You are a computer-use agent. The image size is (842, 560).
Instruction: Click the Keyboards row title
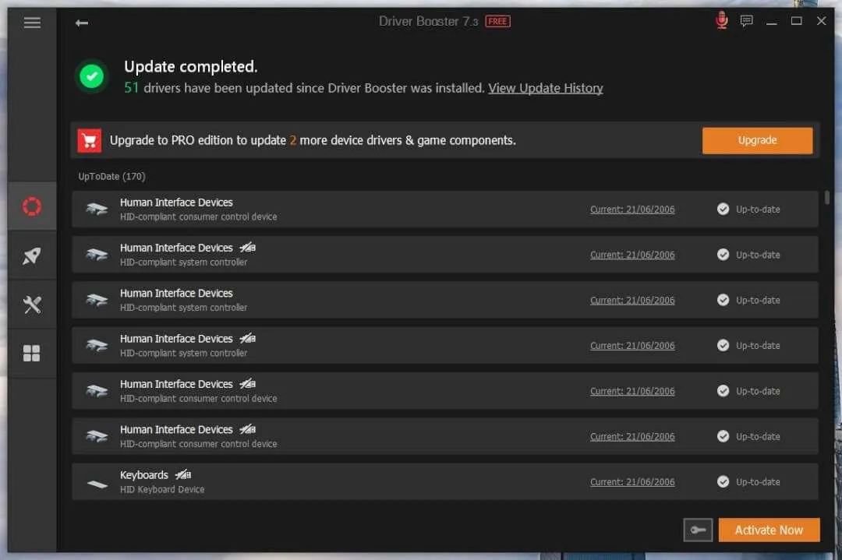tap(144, 475)
